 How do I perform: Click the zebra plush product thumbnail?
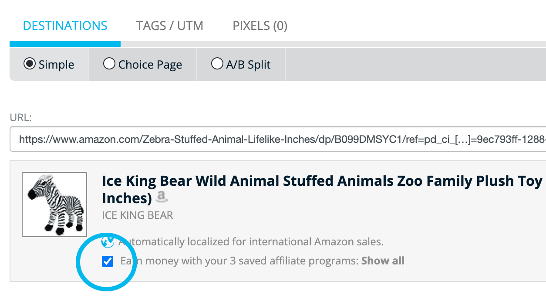click(54, 205)
